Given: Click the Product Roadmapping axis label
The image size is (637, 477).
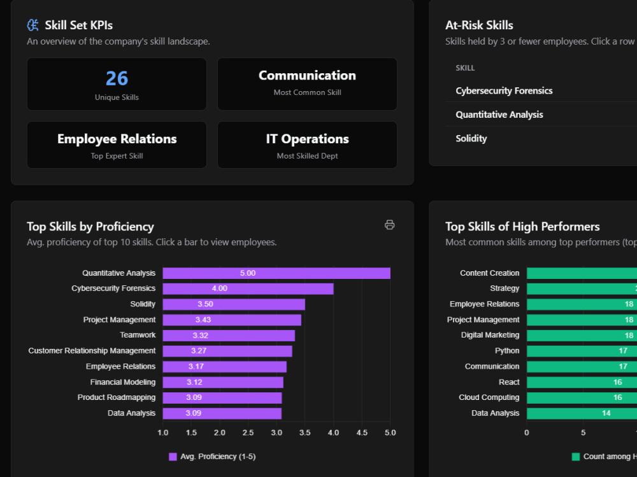Looking at the screenshot, I should 116,397.
